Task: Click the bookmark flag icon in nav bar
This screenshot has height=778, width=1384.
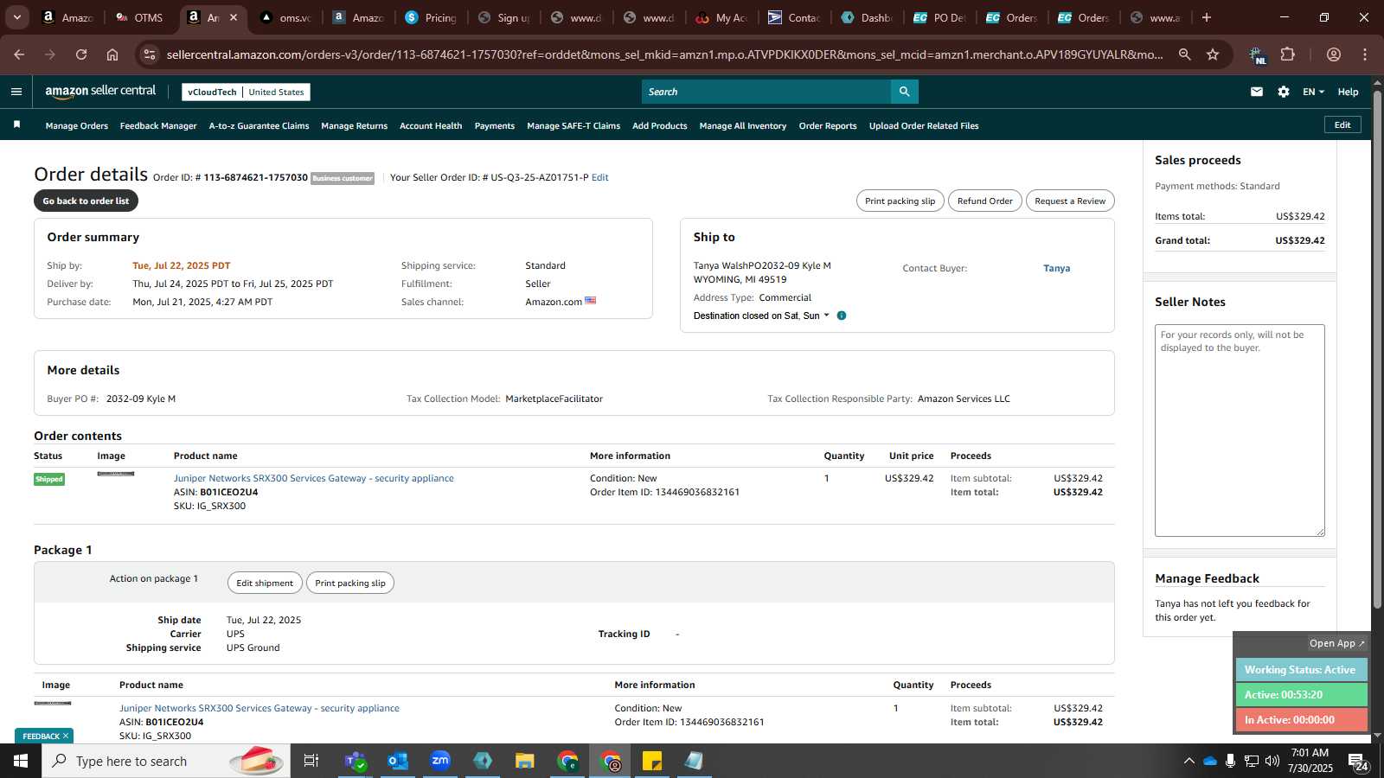Action: point(16,125)
